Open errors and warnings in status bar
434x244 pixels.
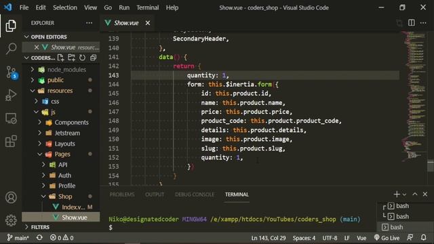[x=62, y=238]
